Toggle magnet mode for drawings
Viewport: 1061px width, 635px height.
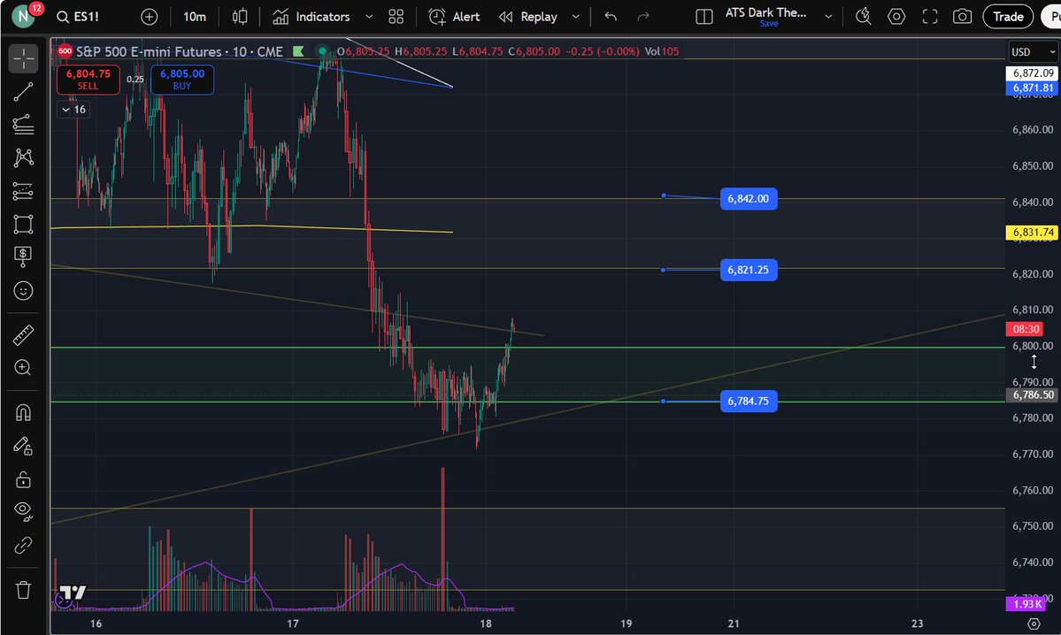click(23, 412)
